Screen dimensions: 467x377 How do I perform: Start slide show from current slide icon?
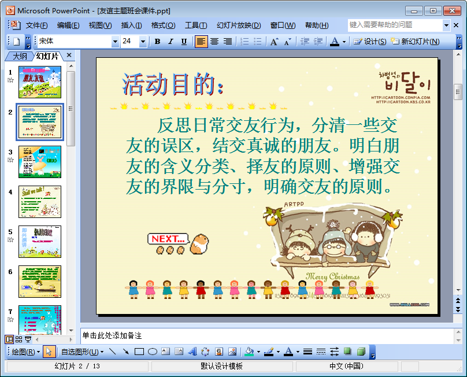point(28,339)
